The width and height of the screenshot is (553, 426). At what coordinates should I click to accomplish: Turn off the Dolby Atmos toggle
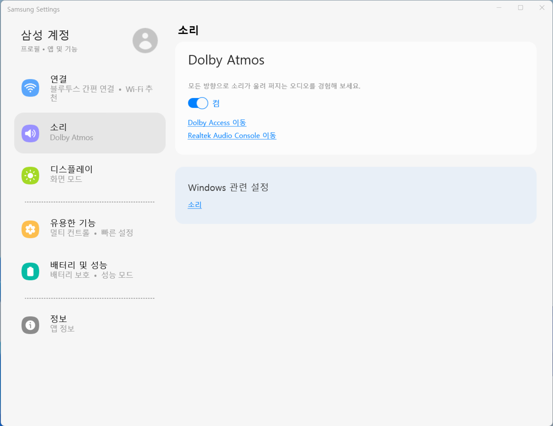(198, 103)
